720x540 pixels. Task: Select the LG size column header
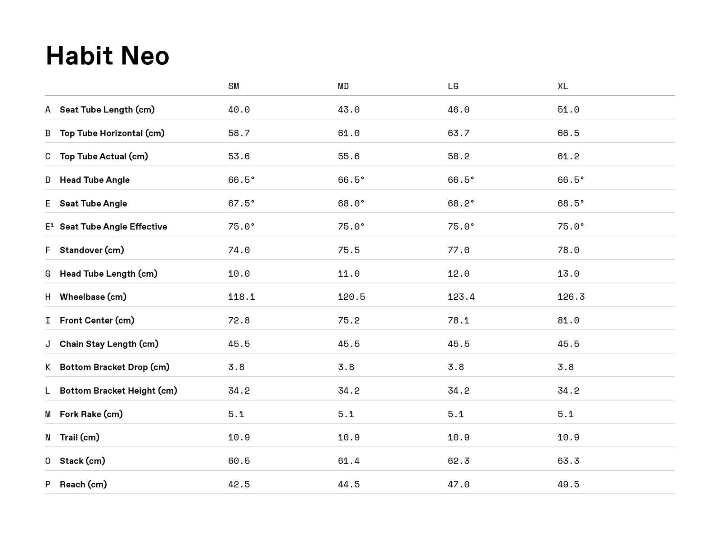[453, 86]
